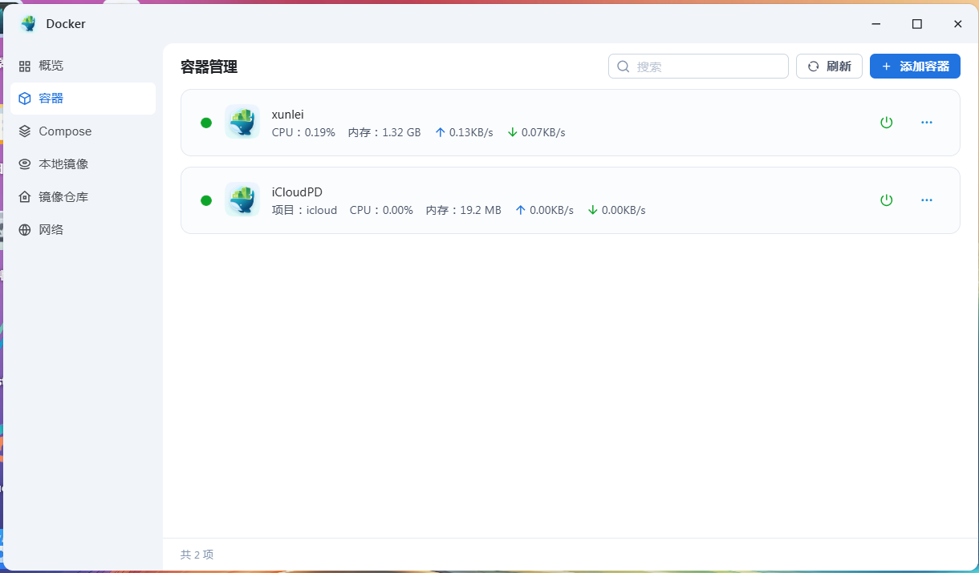The height and width of the screenshot is (573, 979).
Task: Click the 容器 cube icon
Action: tap(25, 99)
